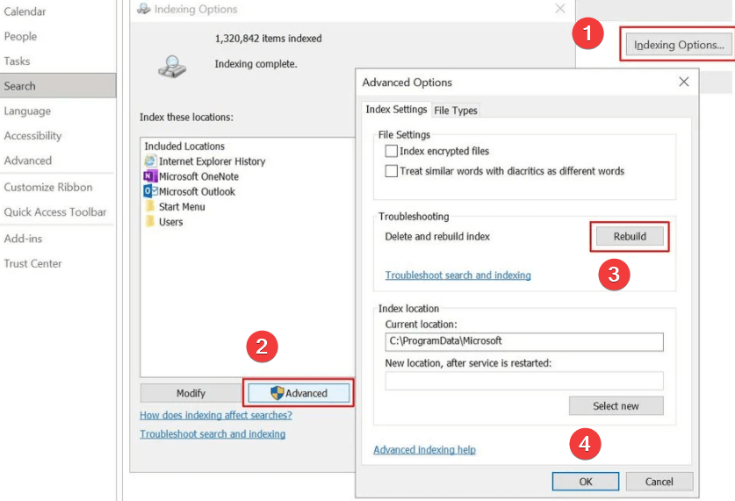Close the Indexing Options window
The image size is (735, 501).
click(559, 9)
